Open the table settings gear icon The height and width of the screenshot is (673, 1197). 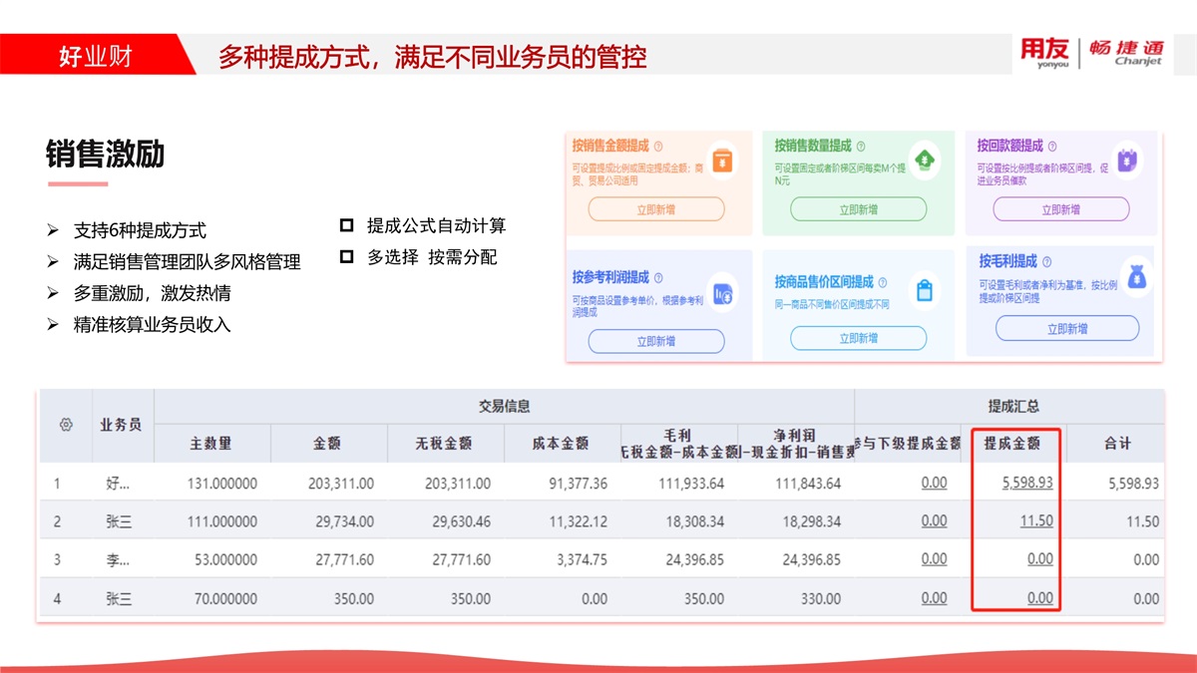66,425
